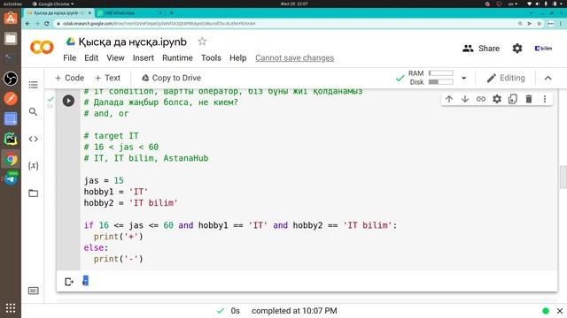Open more cell actions menu
Image resolution: width=567 pixels, height=318 pixels.
545,99
